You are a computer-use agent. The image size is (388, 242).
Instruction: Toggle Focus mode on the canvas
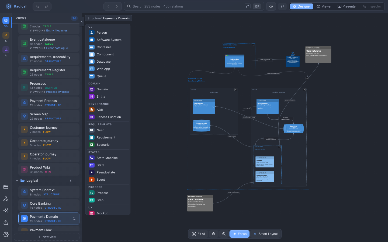[x=239, y=234]
